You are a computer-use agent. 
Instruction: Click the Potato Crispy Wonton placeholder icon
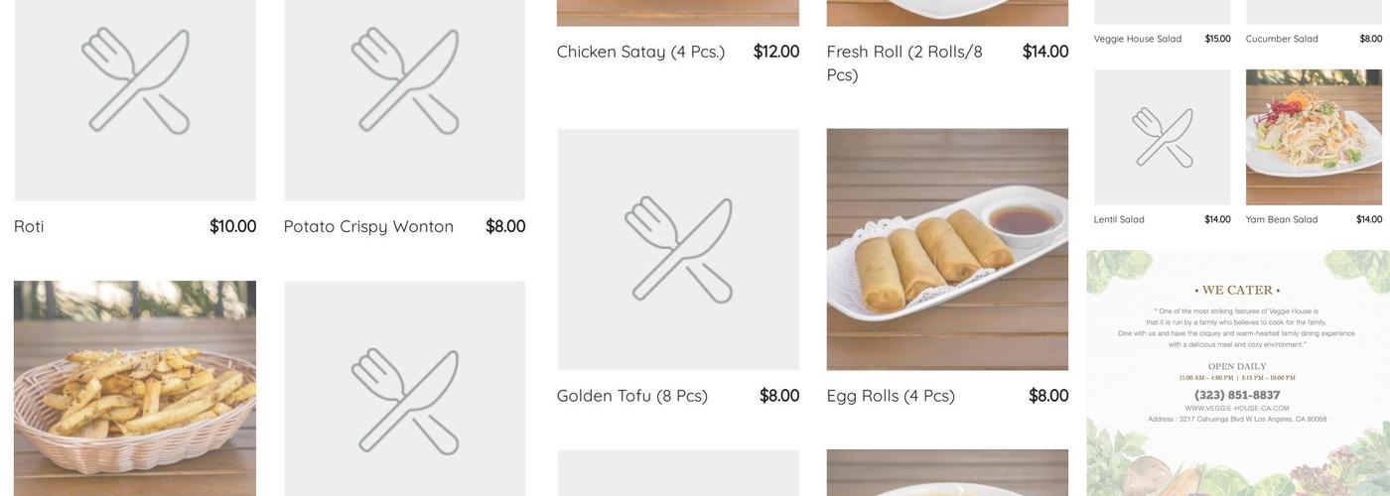pyautogui.click(x=405, y=81)
